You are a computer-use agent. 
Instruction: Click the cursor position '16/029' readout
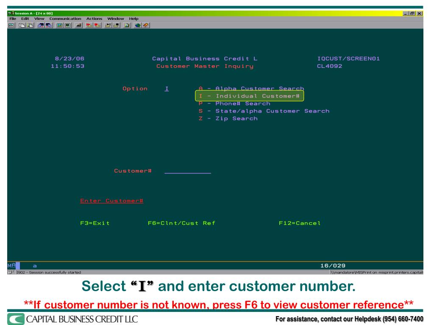point(333,266)
